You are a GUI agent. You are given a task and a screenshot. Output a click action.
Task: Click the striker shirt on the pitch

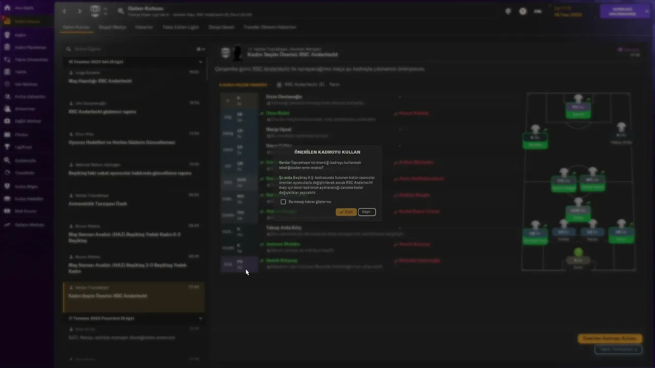tap(578, 100)
